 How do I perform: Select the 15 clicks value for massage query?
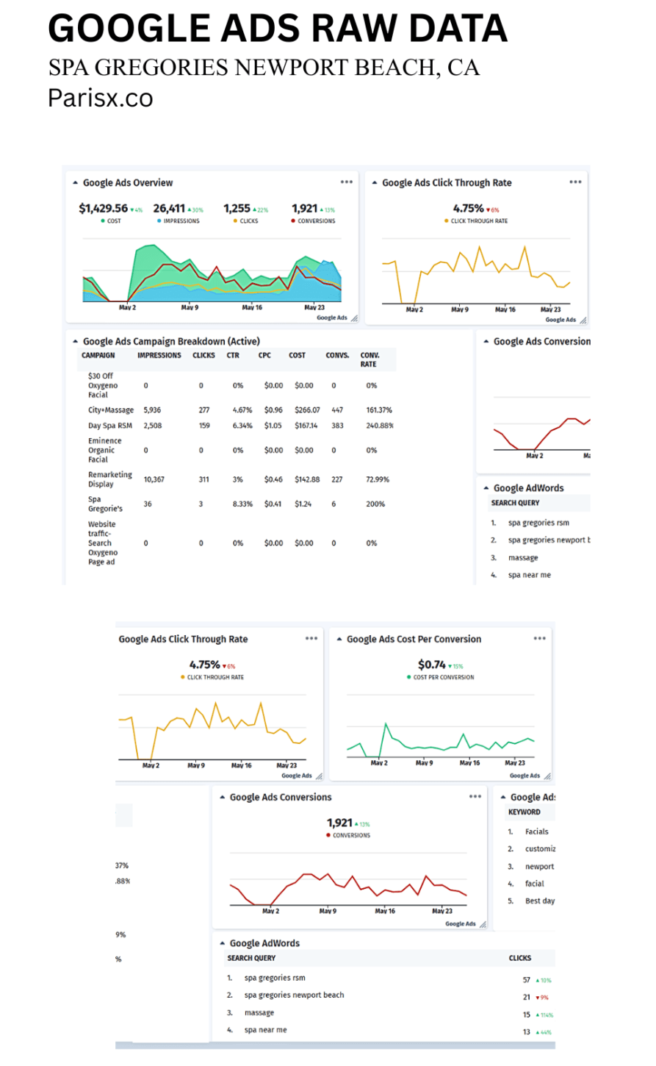coord(527,1015)
